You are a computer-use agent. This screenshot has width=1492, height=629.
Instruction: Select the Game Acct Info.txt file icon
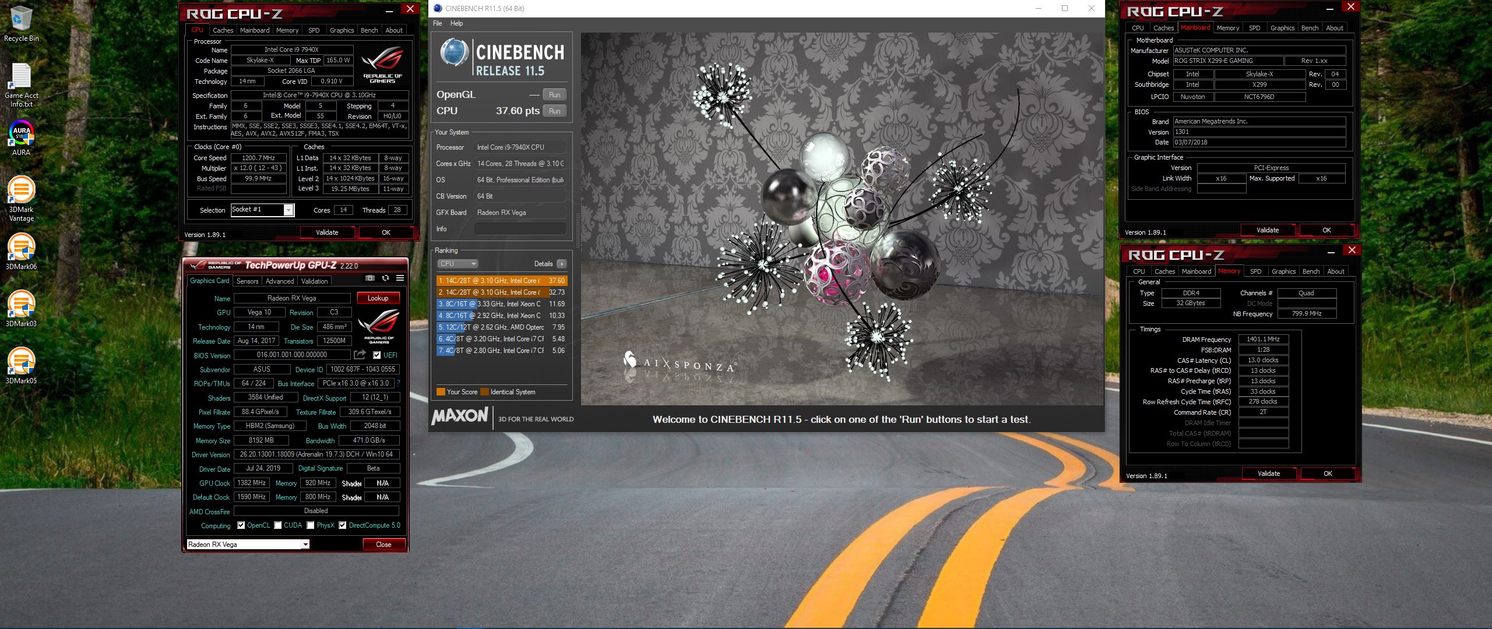click(21, 85)
